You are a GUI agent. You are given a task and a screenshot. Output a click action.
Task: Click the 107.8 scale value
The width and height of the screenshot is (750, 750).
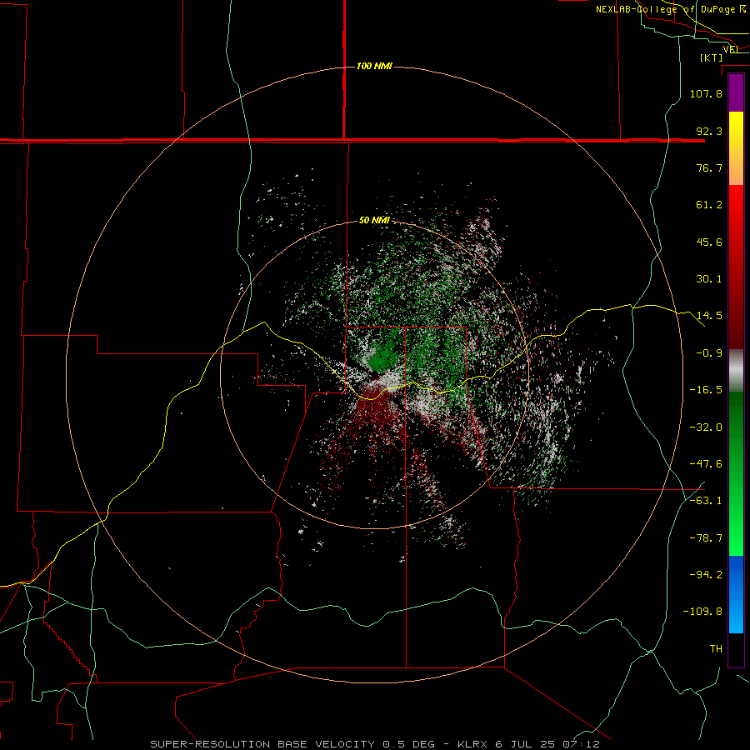706,93
